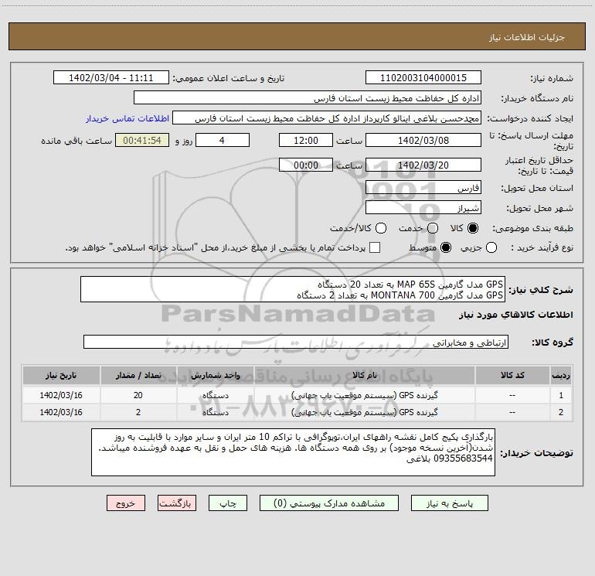Select the 'کالا' radio button
This screenshot has width=595, height=576.
click(473, 228)
